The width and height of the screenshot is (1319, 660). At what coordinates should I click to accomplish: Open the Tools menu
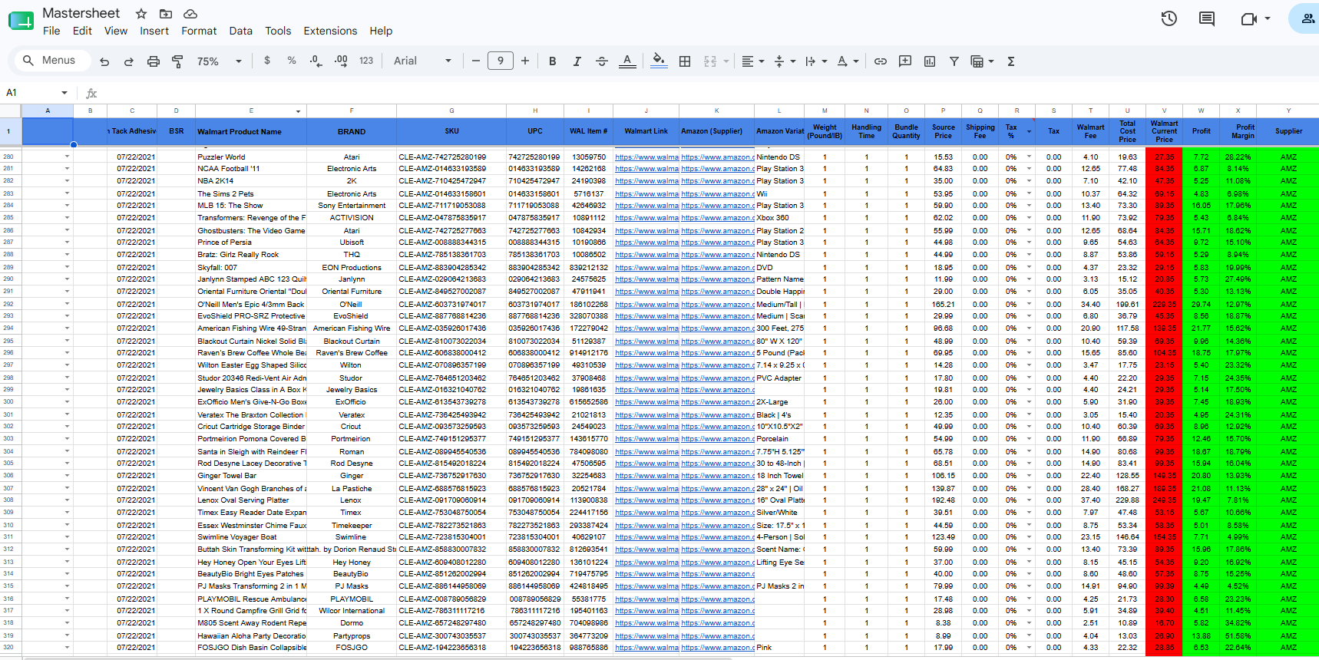pos(278,31)
